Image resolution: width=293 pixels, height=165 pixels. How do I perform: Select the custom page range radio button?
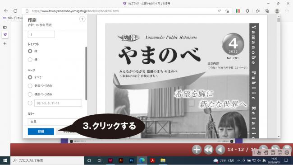(30, 103)
